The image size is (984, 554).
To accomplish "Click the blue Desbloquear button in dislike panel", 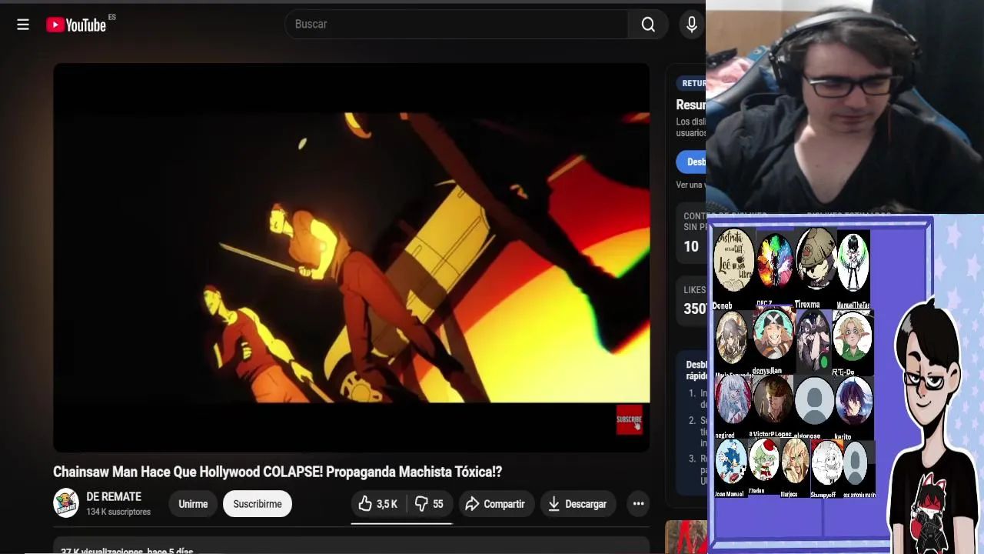I will [691, 162].
